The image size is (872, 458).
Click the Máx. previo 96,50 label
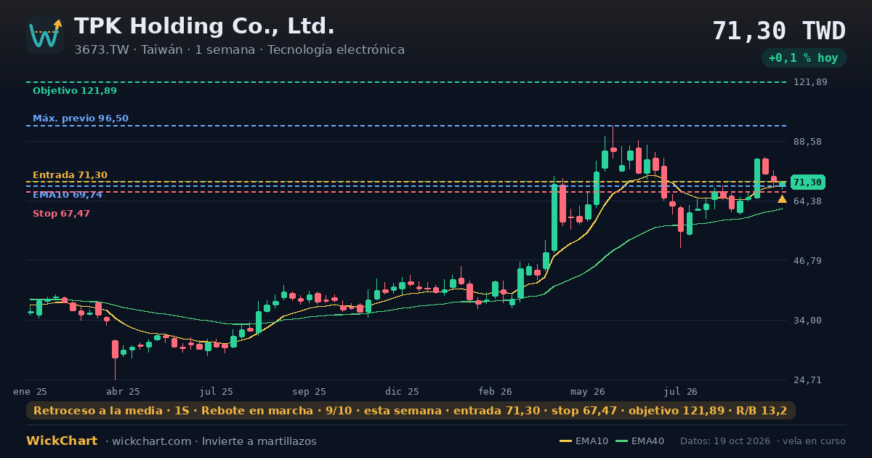80,118
